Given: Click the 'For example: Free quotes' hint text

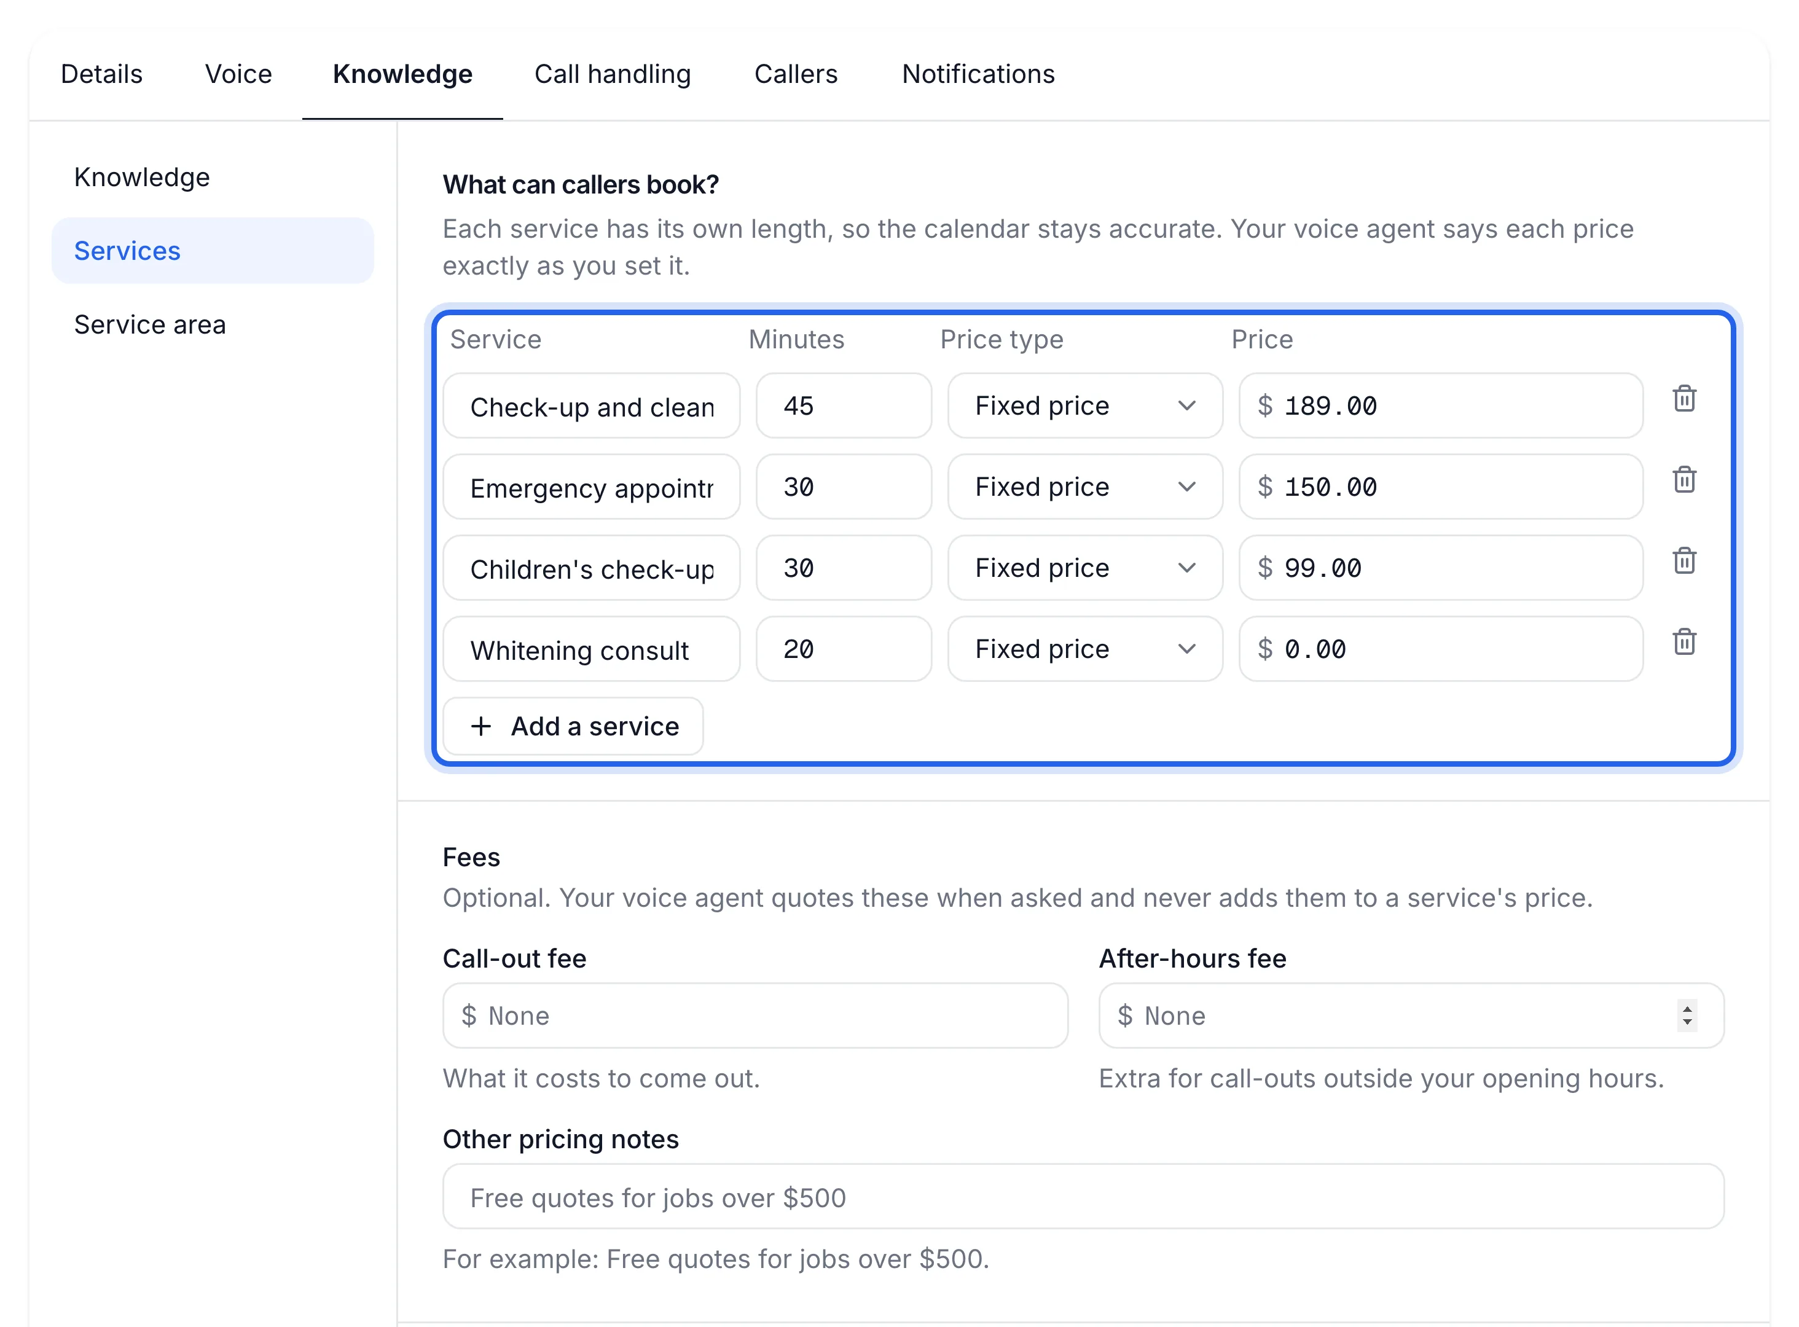Looking at the screenshot, I should pos(716,1259).
